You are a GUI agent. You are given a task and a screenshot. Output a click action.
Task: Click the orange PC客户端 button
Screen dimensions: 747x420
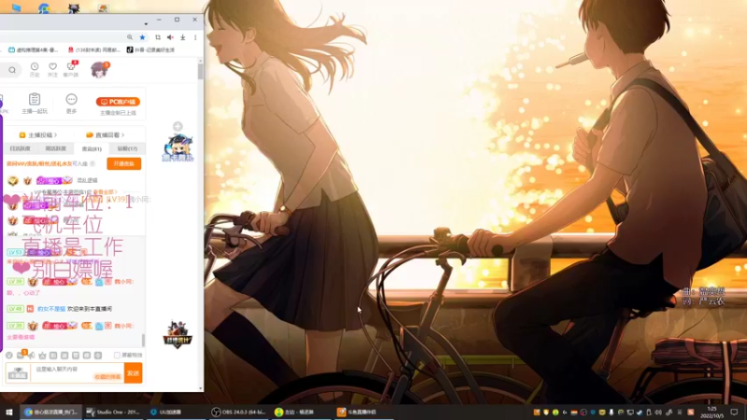[118, 102]
